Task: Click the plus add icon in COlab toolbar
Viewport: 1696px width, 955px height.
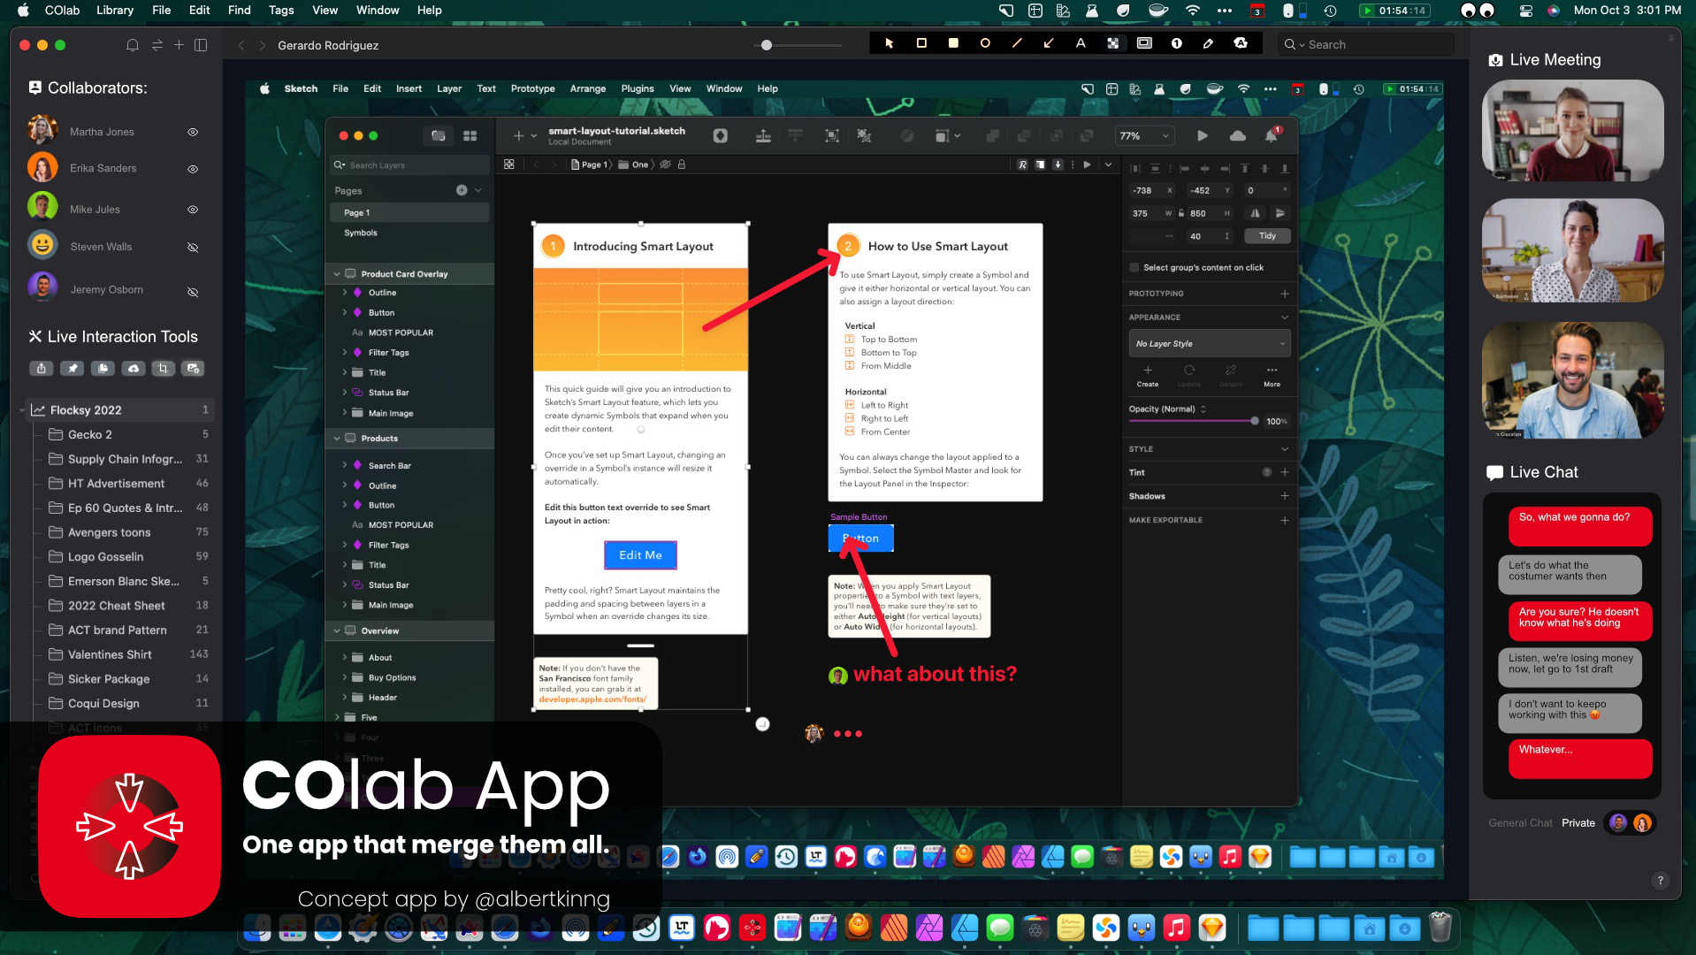Action: pyautogui.click(x=179, y=45)
